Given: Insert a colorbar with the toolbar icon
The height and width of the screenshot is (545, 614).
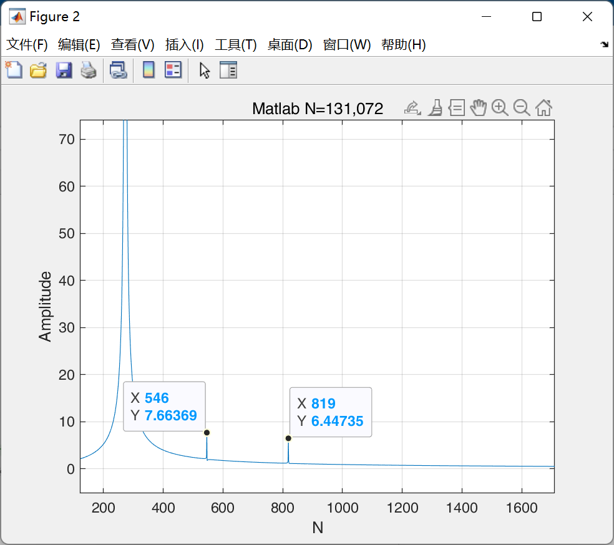Looking at the screenshot, I should pyautogui.click(x=149, y=70).
